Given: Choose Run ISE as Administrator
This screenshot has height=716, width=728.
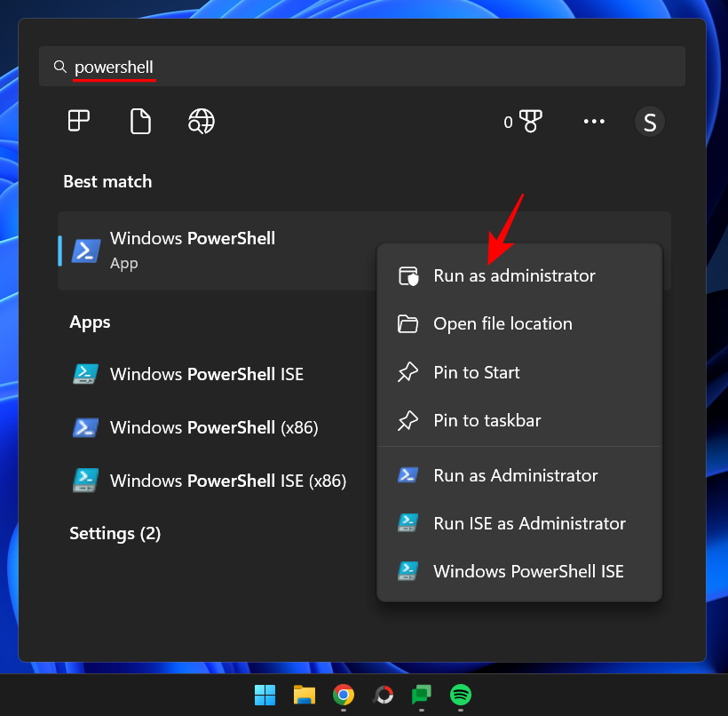Looking at the screenshot, I should [529, 523].
